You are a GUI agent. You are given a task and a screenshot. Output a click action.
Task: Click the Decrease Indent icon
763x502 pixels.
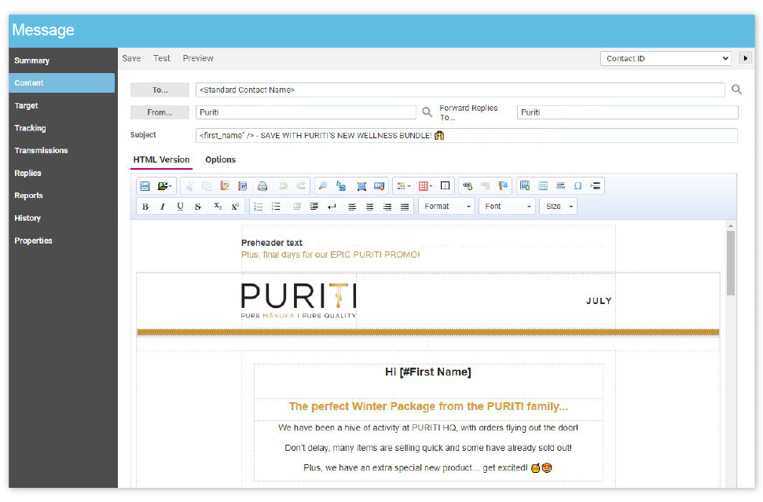coord(297,207)
